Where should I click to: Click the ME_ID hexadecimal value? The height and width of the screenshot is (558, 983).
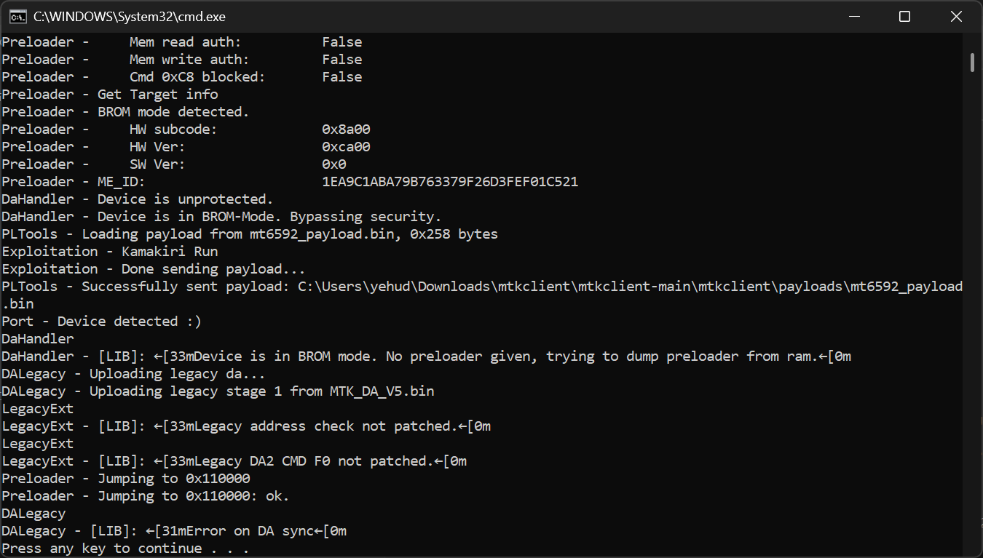coord(450,182)
